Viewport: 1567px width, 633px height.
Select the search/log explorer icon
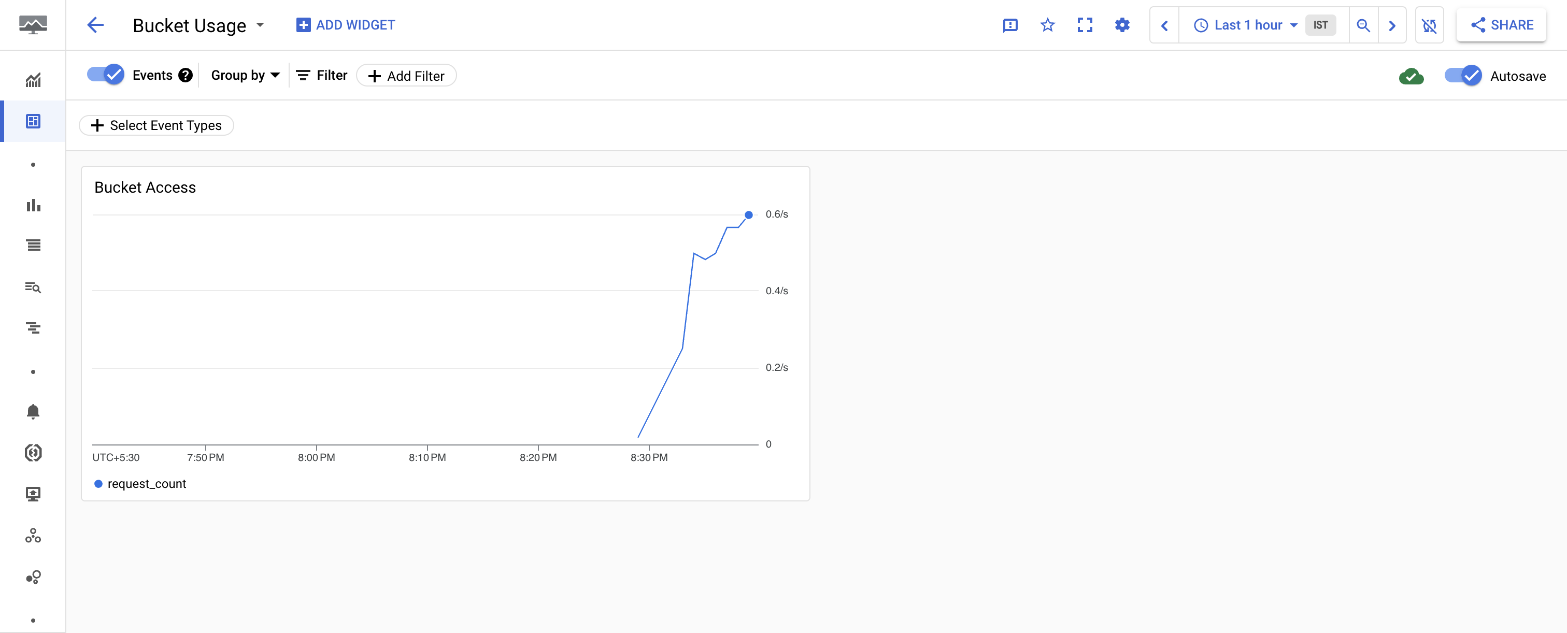tap(32, 287)
